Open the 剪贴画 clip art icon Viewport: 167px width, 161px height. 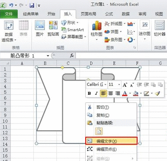[53, 28]
